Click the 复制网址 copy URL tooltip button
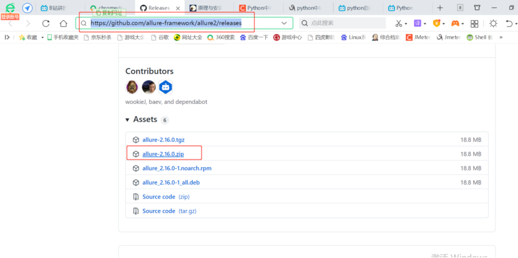Screen dimensions: 518x258 (x=109, y=14)
